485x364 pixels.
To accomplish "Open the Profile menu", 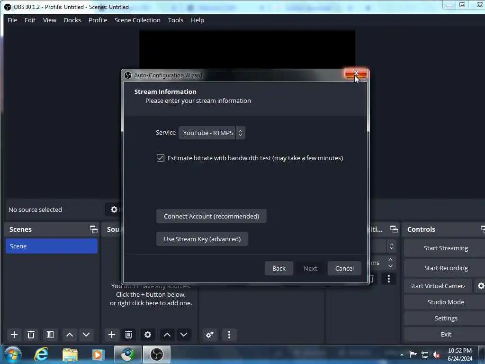I will tap(98, 20).
